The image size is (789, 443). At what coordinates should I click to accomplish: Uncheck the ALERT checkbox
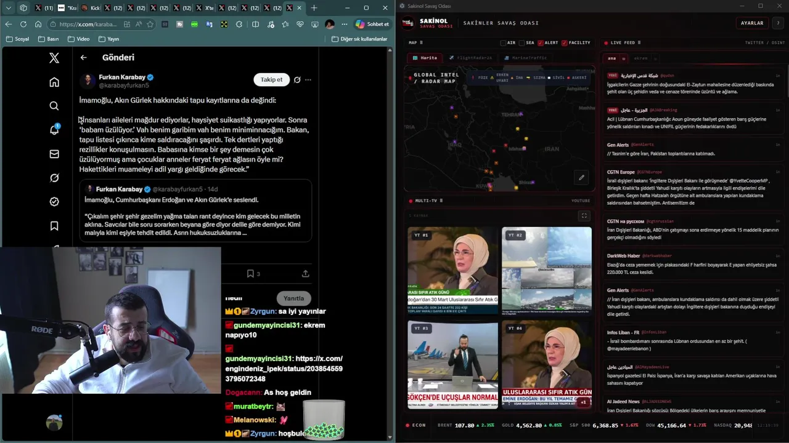point(541,42)
